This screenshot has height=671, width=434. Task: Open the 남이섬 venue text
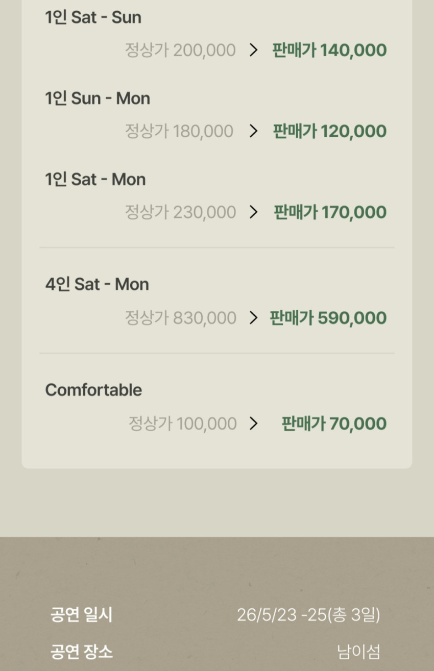point(358,652)
